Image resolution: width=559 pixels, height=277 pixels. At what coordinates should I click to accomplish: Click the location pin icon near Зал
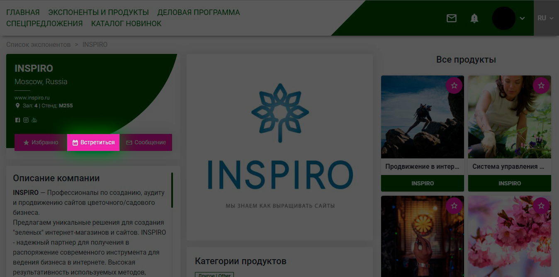[x=17, y=106]
